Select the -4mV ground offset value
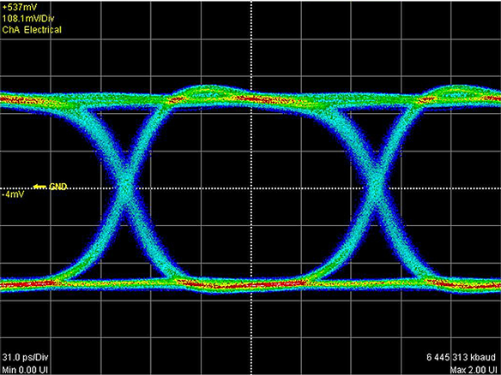501x375 pixels. [x=13, y=194]
